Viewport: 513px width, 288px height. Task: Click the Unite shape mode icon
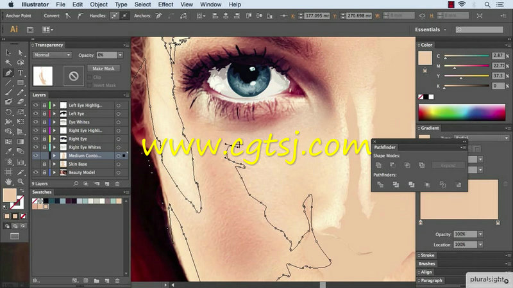pyautogui.click(x=378, y=165)
